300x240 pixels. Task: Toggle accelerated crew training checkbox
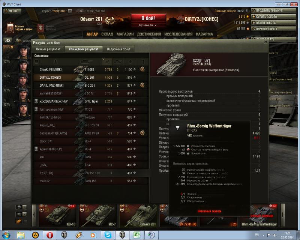(20, 40)
